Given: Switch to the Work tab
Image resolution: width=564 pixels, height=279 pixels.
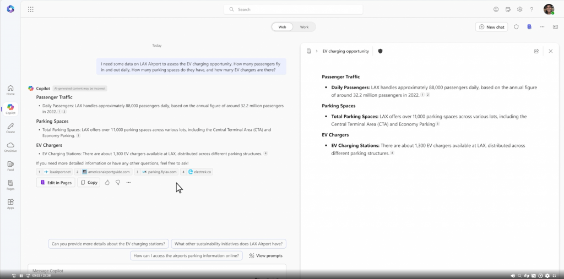Looking at the screenshot, I should pos(304,27).
